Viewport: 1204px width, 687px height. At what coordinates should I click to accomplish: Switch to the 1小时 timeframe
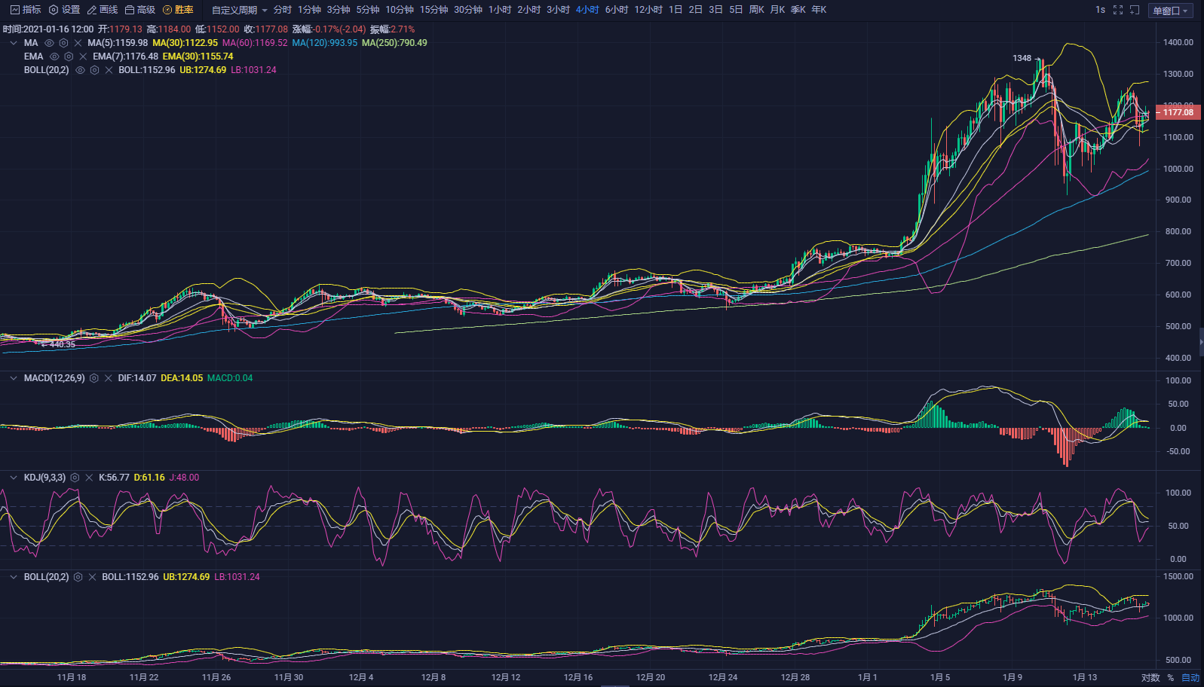pos(499,10)
